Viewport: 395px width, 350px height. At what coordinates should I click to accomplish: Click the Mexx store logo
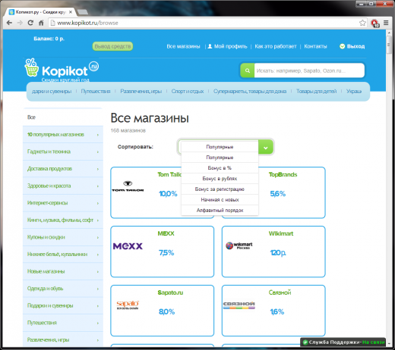128,246
